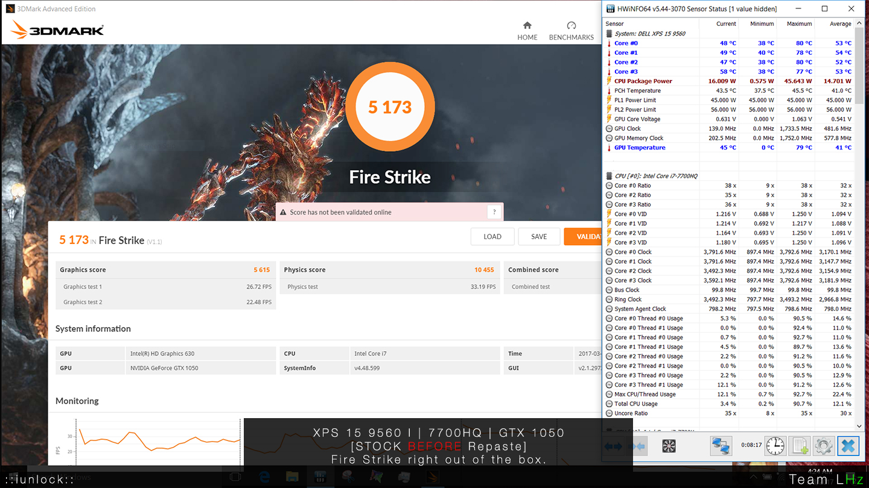Click the Task View taskbar icon
The height and width of the screenshot is (488, 869).
point(235,477)
